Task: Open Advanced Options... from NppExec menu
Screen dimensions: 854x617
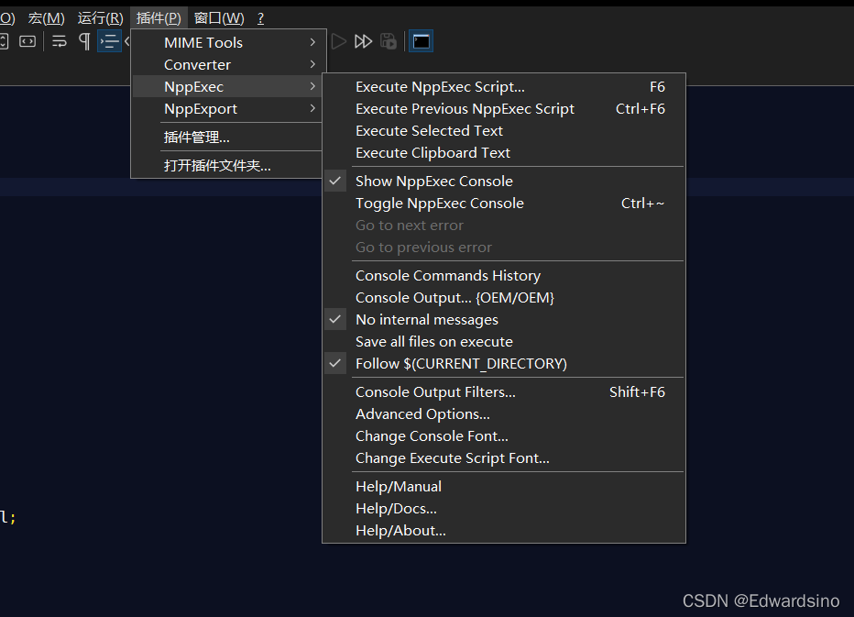Action: pyautogui.click(x=422, y=414)
